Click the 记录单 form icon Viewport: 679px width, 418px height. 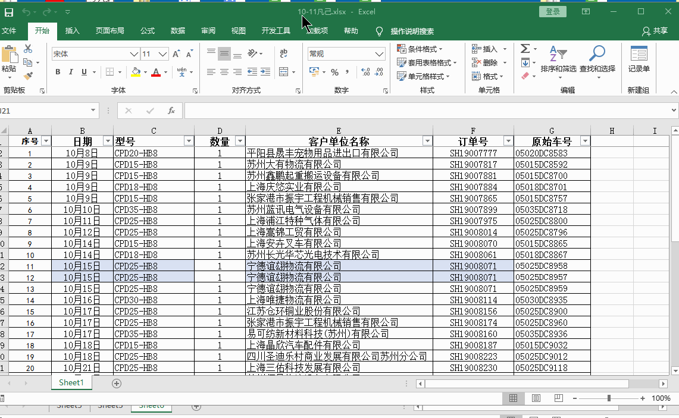click(x=639, y=59)
